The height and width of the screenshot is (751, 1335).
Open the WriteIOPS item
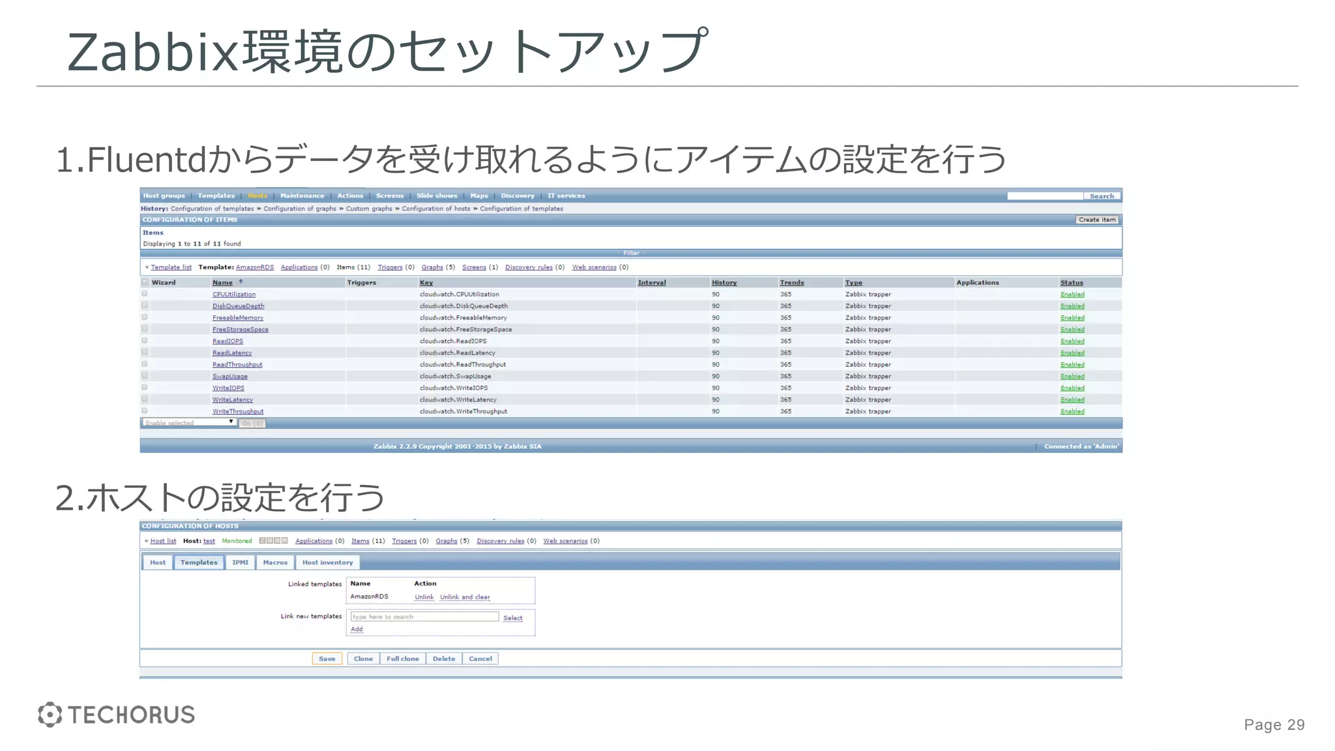tap(228, 389)
